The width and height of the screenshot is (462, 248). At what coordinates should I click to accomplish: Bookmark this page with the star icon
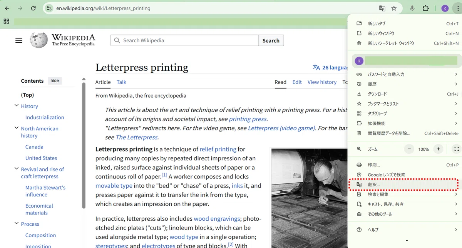click(x=394, y=8)
